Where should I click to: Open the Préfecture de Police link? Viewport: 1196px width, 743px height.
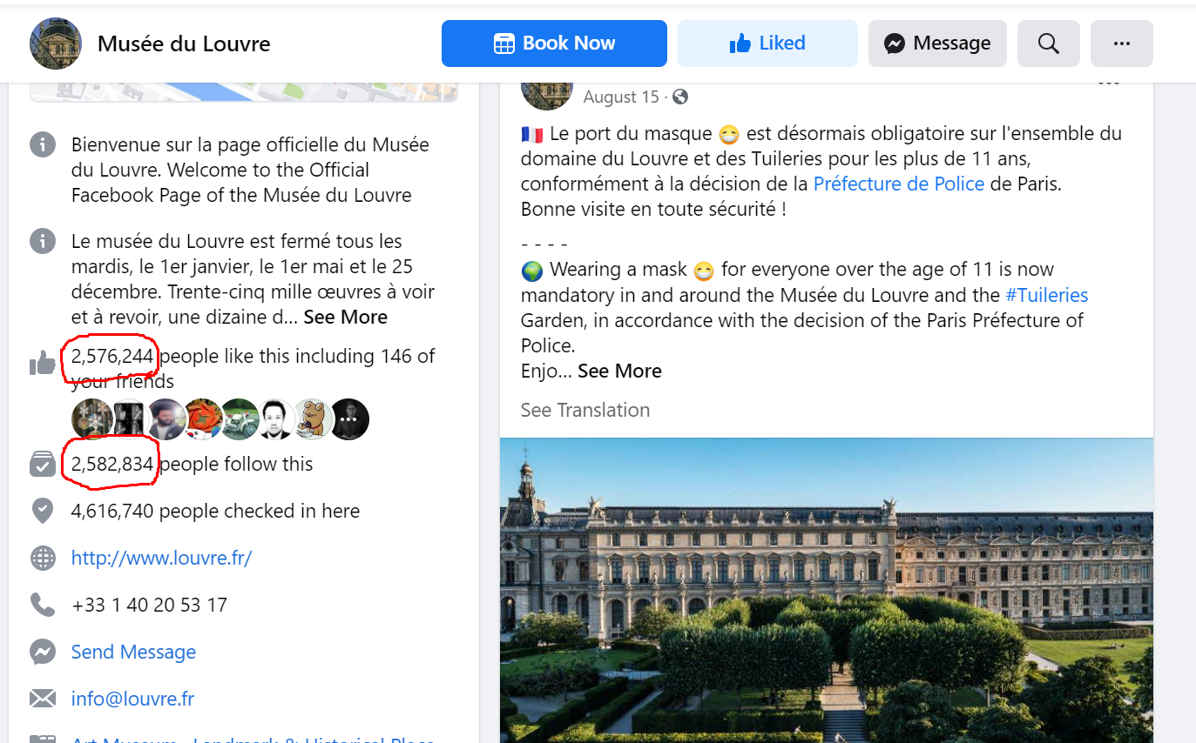point(899,184)
